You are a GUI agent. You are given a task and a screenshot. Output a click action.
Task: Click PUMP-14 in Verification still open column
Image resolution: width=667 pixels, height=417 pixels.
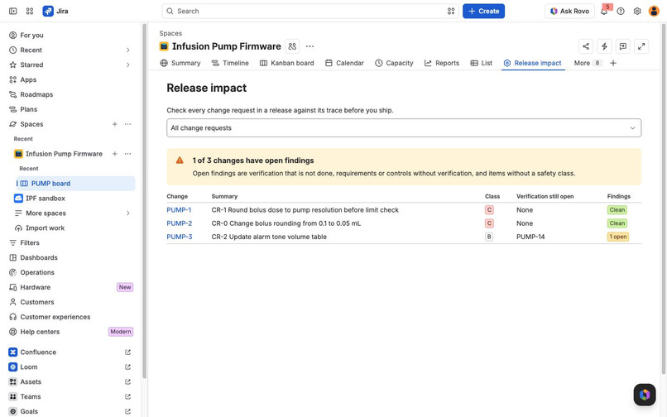(530, 237)
